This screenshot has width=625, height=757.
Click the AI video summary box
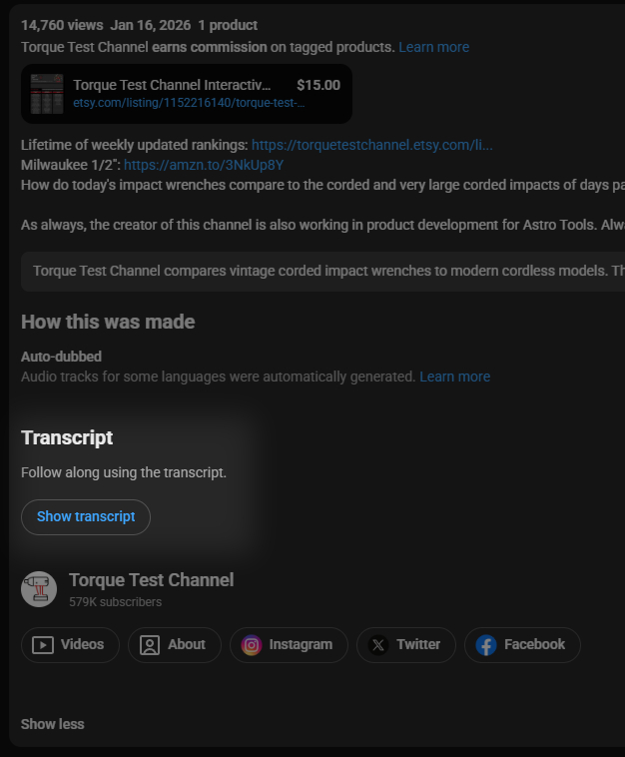[x=319, y=271]
